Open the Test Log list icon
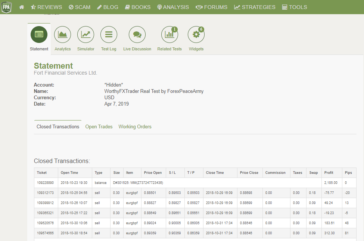This screenshot has height=241, width=364. 109,35
